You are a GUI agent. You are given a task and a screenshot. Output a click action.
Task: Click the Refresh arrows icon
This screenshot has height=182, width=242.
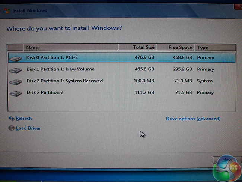(x=12, y=119)
